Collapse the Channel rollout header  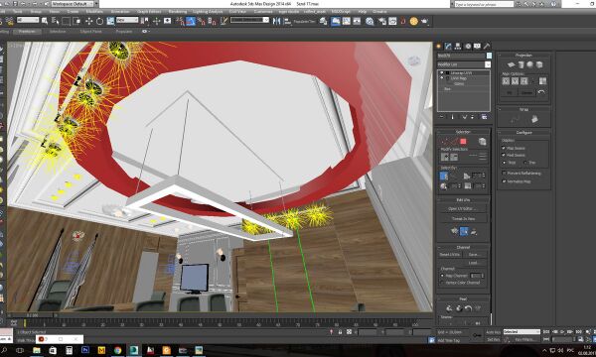463,247
